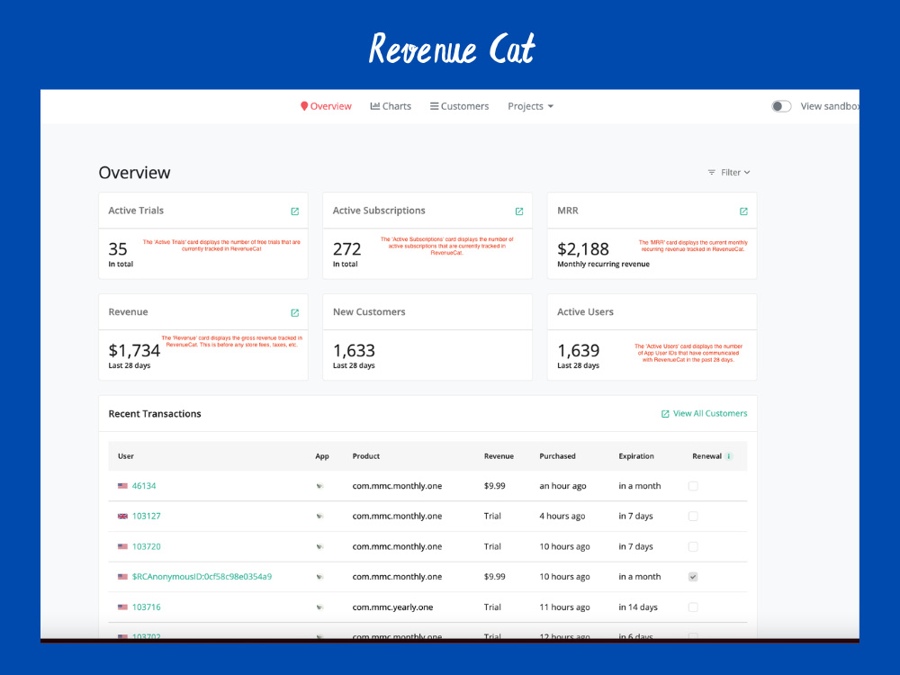Click the Renewal column info icon
This screenshot has height=675, width=900.
729,456
